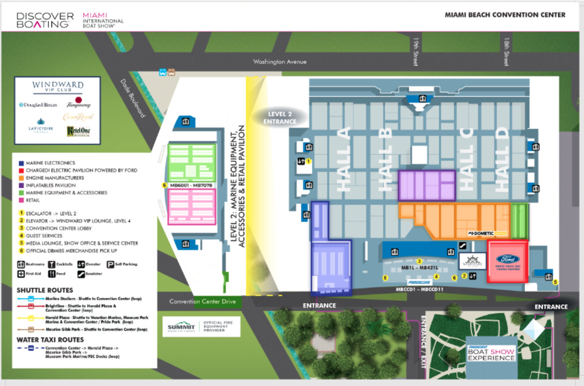
Task: Click the La Victoire Finance logo
Action: tap(41, 127)
